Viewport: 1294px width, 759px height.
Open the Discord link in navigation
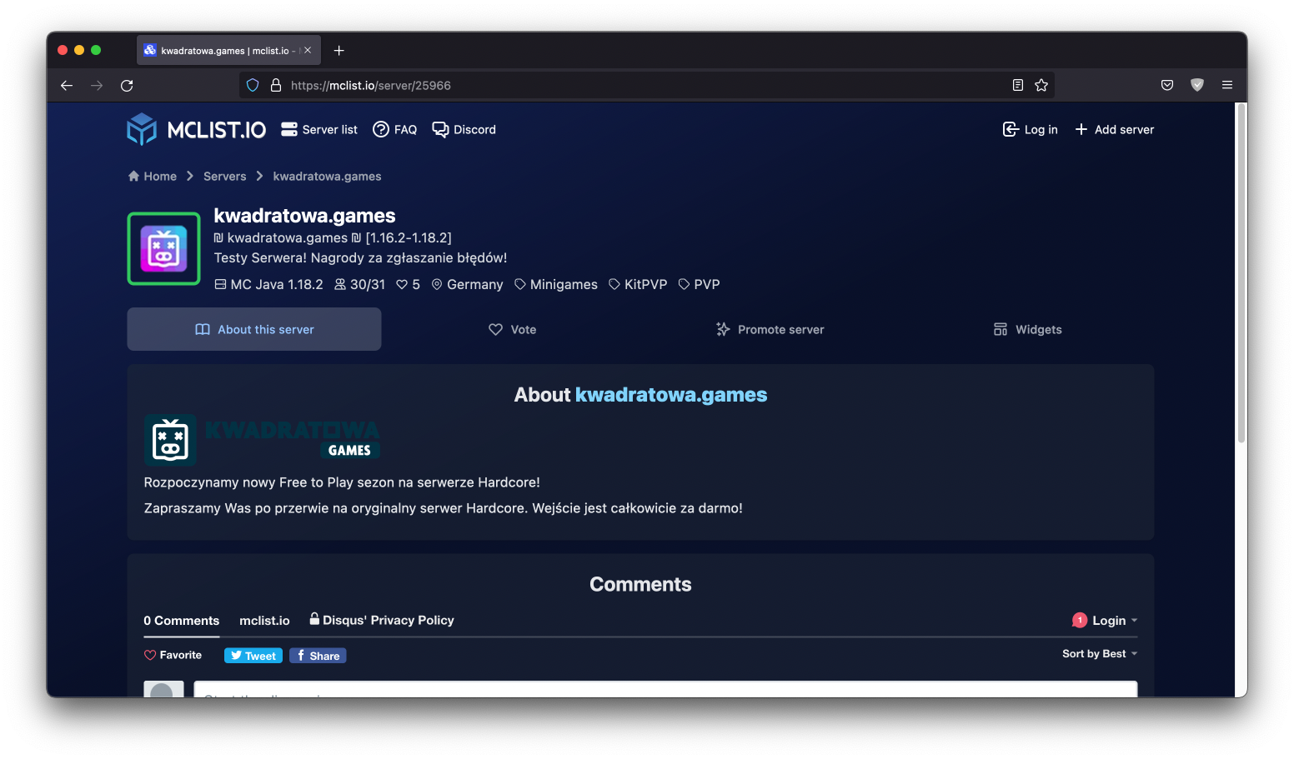(x=464, y=130)
